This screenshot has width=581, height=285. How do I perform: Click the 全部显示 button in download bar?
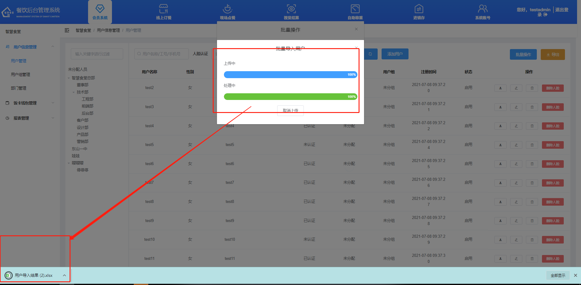click(x=558, y=275)
